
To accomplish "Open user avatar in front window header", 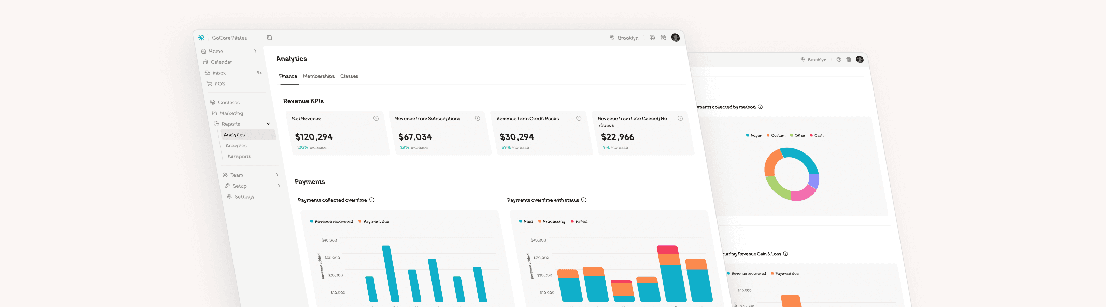I will (675, 38).
